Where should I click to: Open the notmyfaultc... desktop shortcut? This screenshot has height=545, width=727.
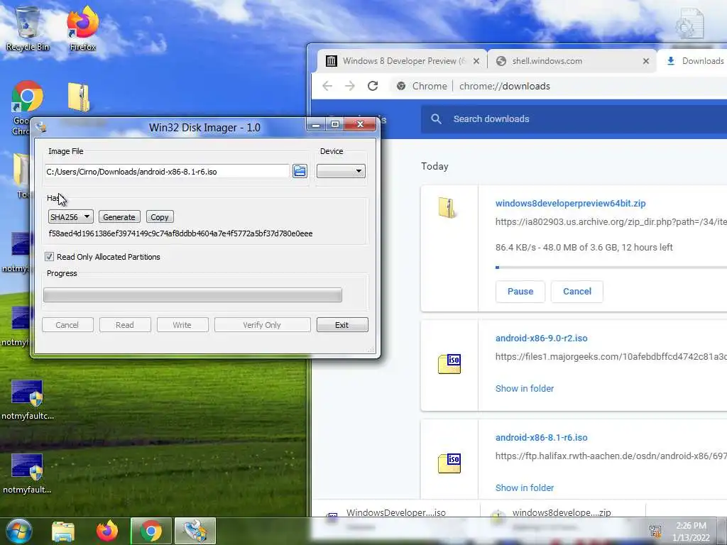click(x=28, y=400)
